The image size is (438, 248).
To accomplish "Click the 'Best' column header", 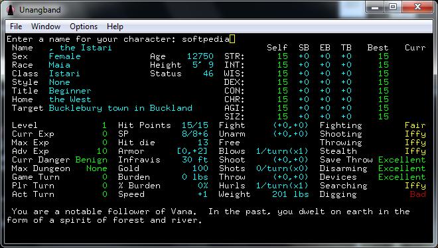I will [378, 48].
